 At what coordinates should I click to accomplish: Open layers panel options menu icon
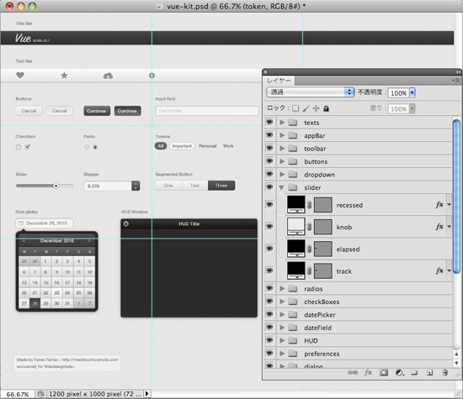point(456,80)
